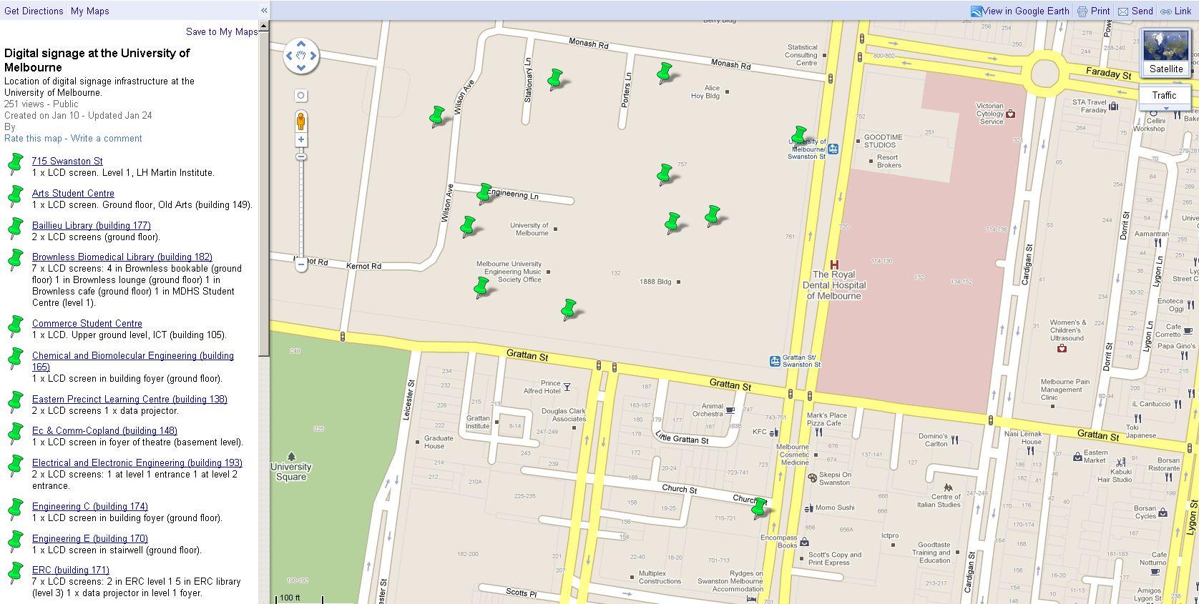Pan the map right using the arrow
1199x604 pixels.
point(314,56)
